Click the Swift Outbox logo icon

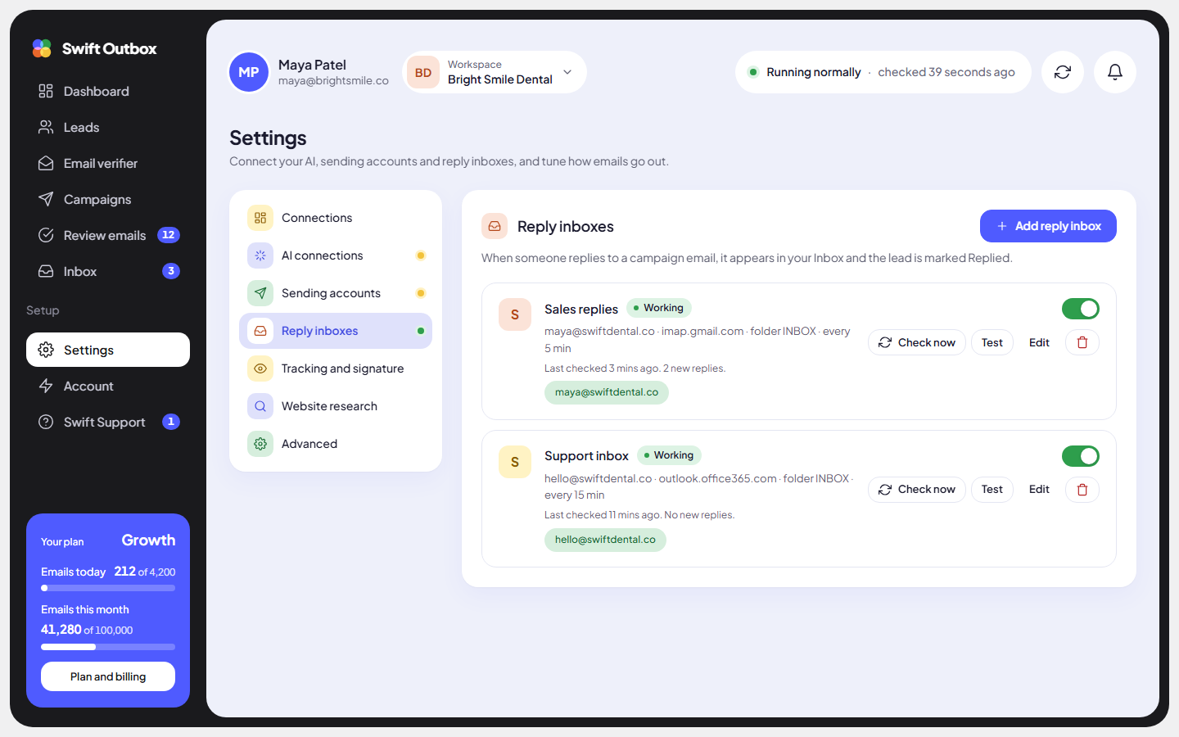pos(42,48)
